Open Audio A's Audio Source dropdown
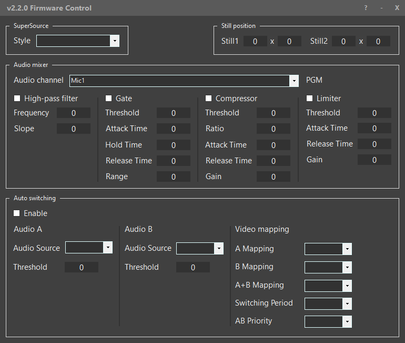The image size is (405, 343). pos(88,248)
